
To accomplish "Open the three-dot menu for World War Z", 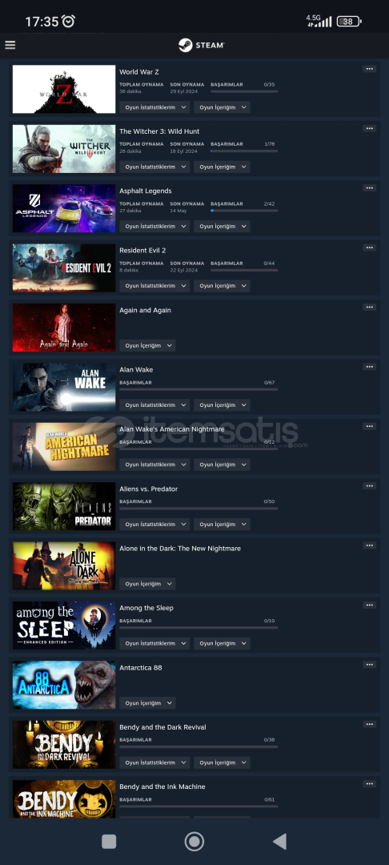I will (x=369, y=69).
